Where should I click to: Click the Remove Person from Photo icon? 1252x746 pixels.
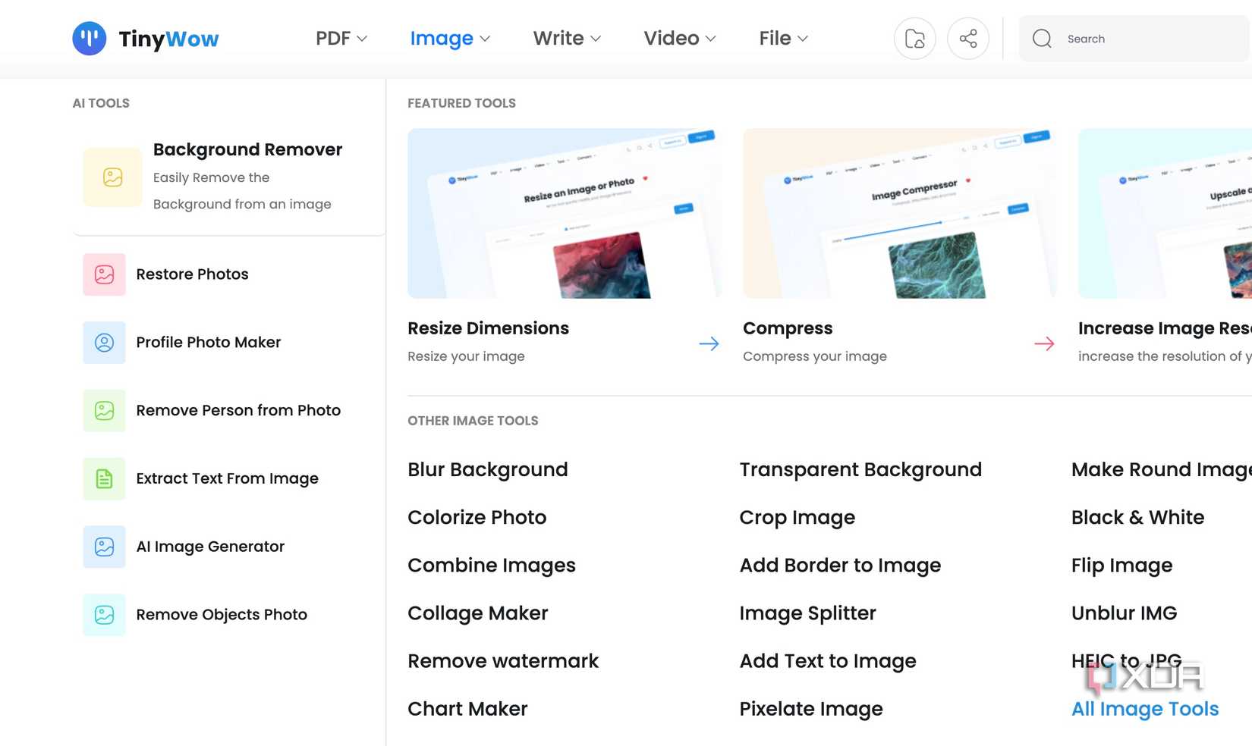[104, 411]
